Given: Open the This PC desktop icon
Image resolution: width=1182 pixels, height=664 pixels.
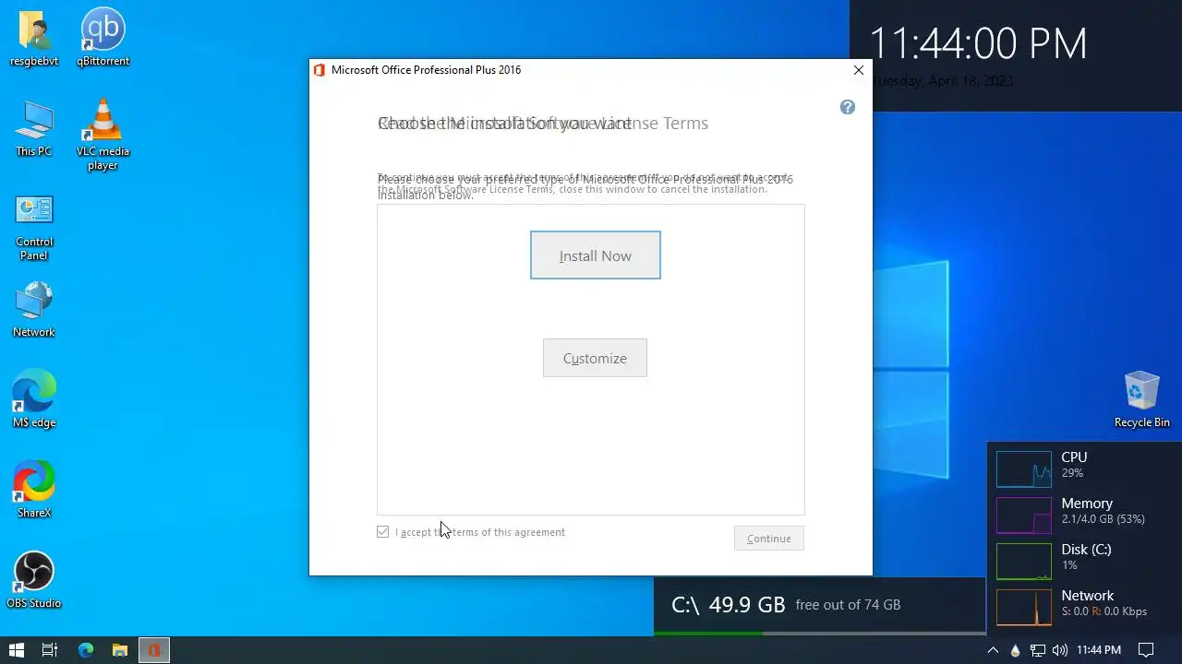Looking at the screenshot, I should tap(34, 129).
